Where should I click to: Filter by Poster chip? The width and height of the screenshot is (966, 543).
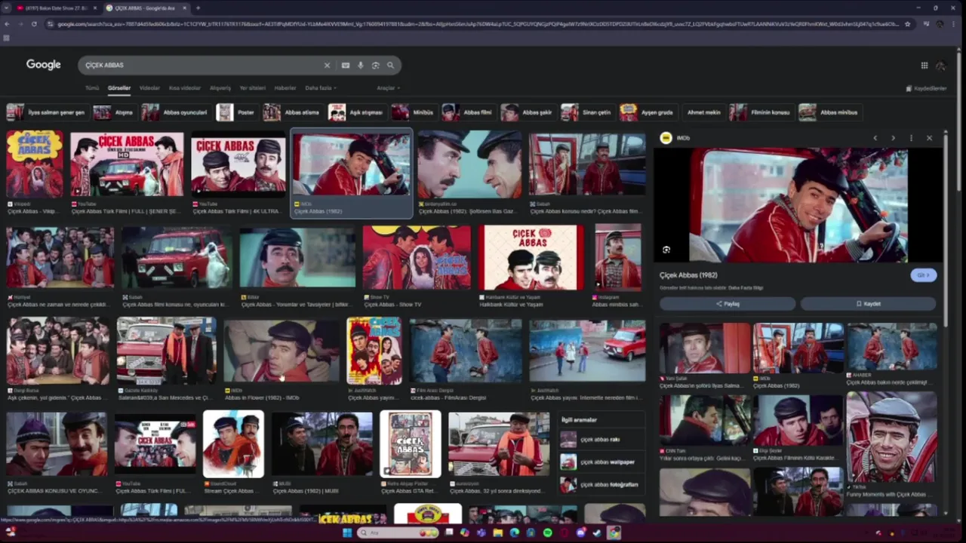pyautogui.click(x=236, y=112)
